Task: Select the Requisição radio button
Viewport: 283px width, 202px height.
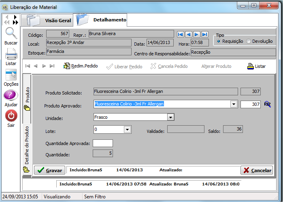Action: tap(219, 41)
